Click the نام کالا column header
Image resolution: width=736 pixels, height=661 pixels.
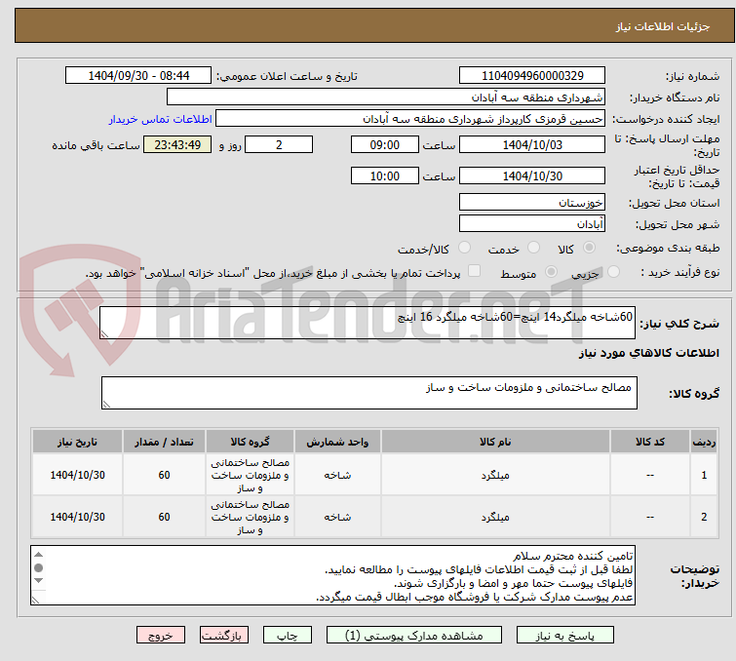(x=495, y=442)
